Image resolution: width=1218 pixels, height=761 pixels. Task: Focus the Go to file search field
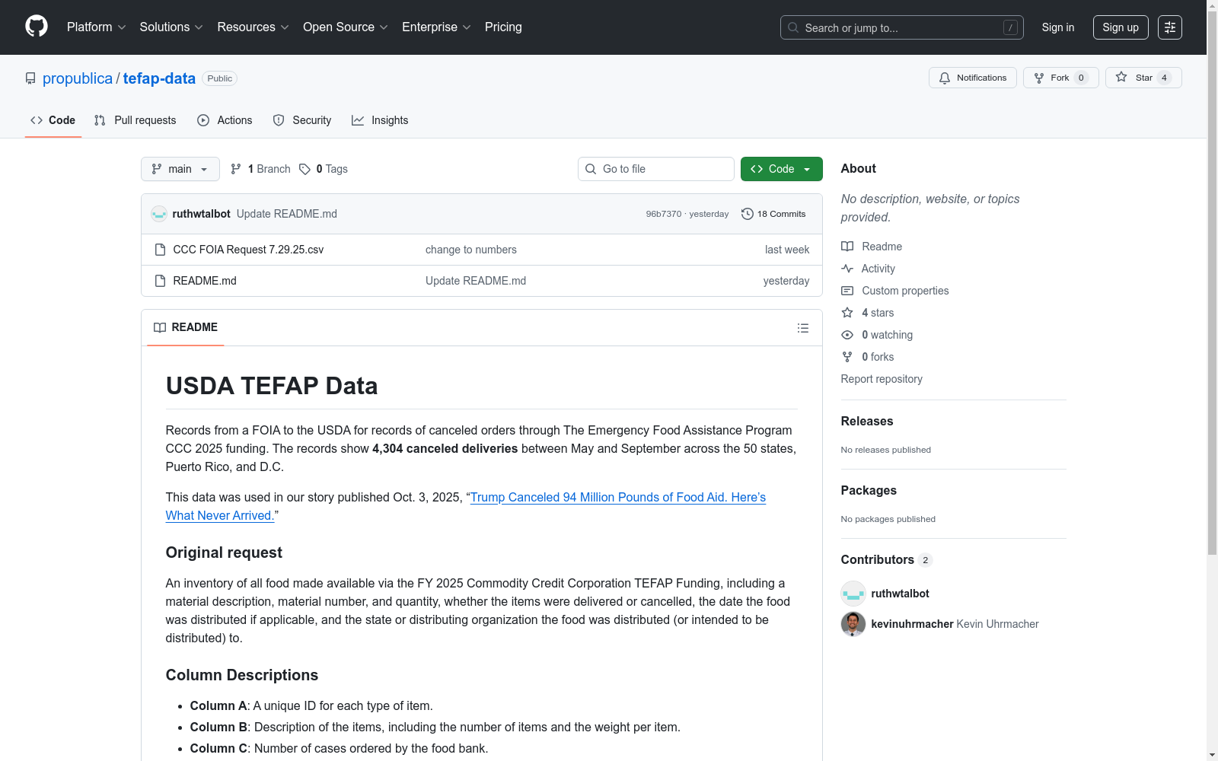pyautogui.click(x=656, y=169)
